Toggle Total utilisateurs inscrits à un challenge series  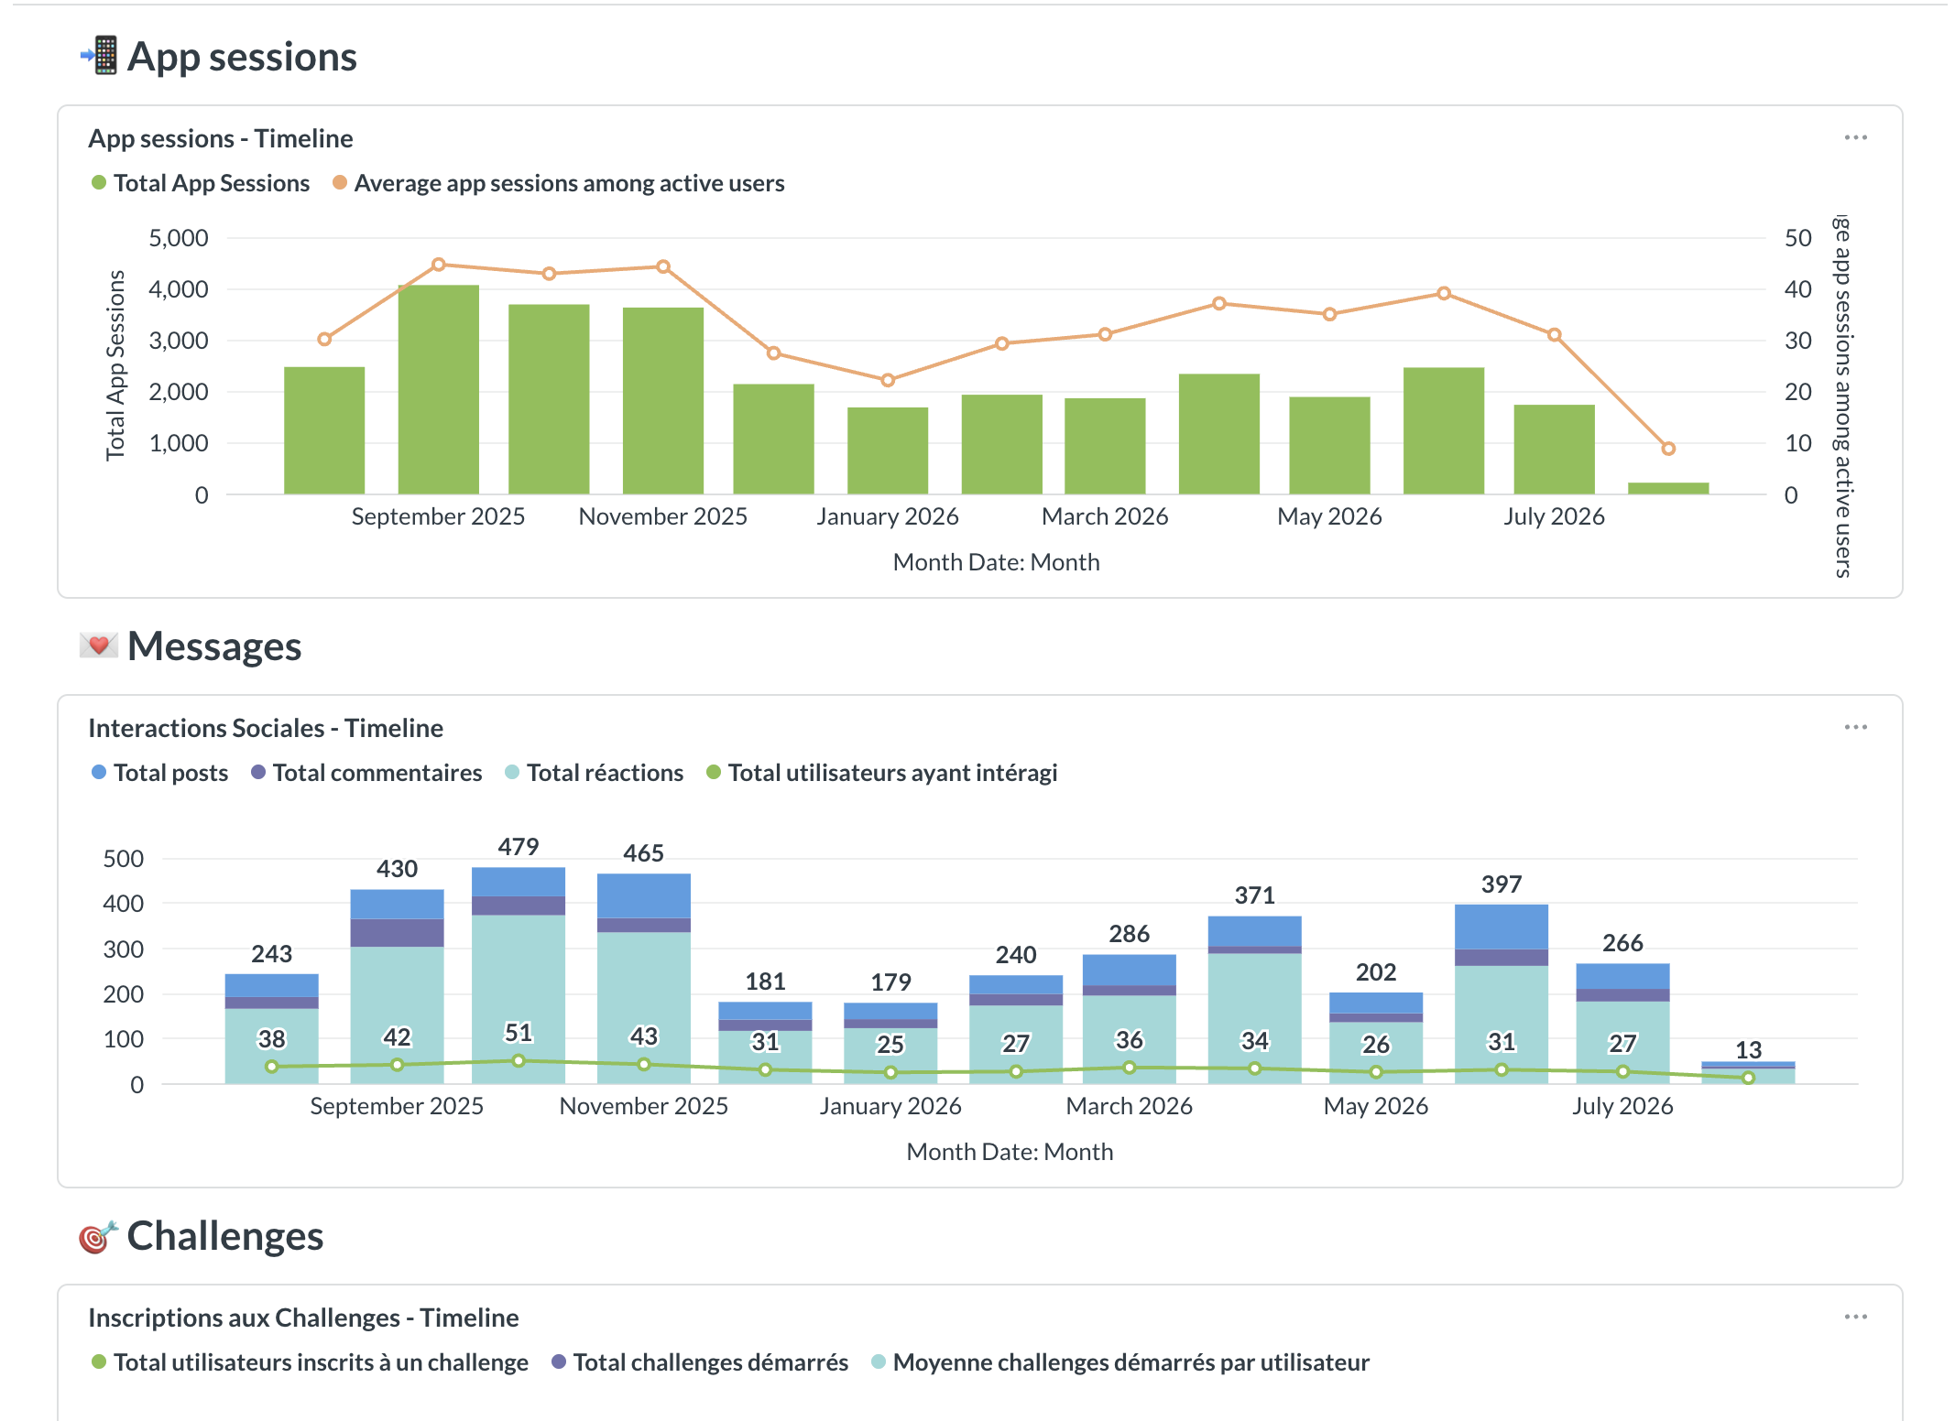(x=310, y=1362)
